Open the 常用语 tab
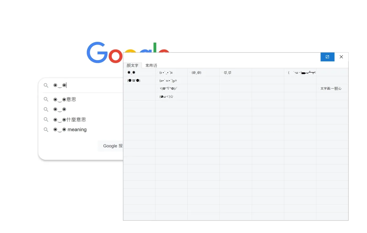Image resolution: width=367 pixels, height=233 pixels. 151,65
